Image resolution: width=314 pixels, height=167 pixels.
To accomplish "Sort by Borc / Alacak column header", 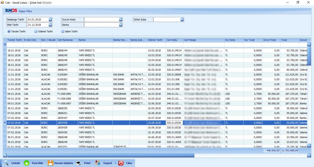I will [x=48, y=40].
